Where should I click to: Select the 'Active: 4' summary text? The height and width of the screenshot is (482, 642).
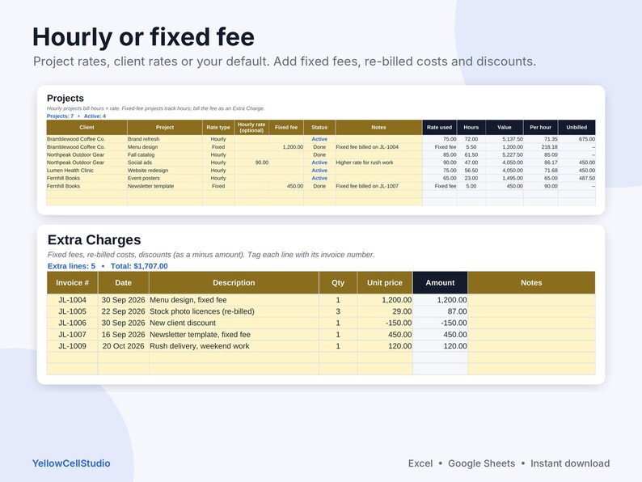click(x=95, y=116)
